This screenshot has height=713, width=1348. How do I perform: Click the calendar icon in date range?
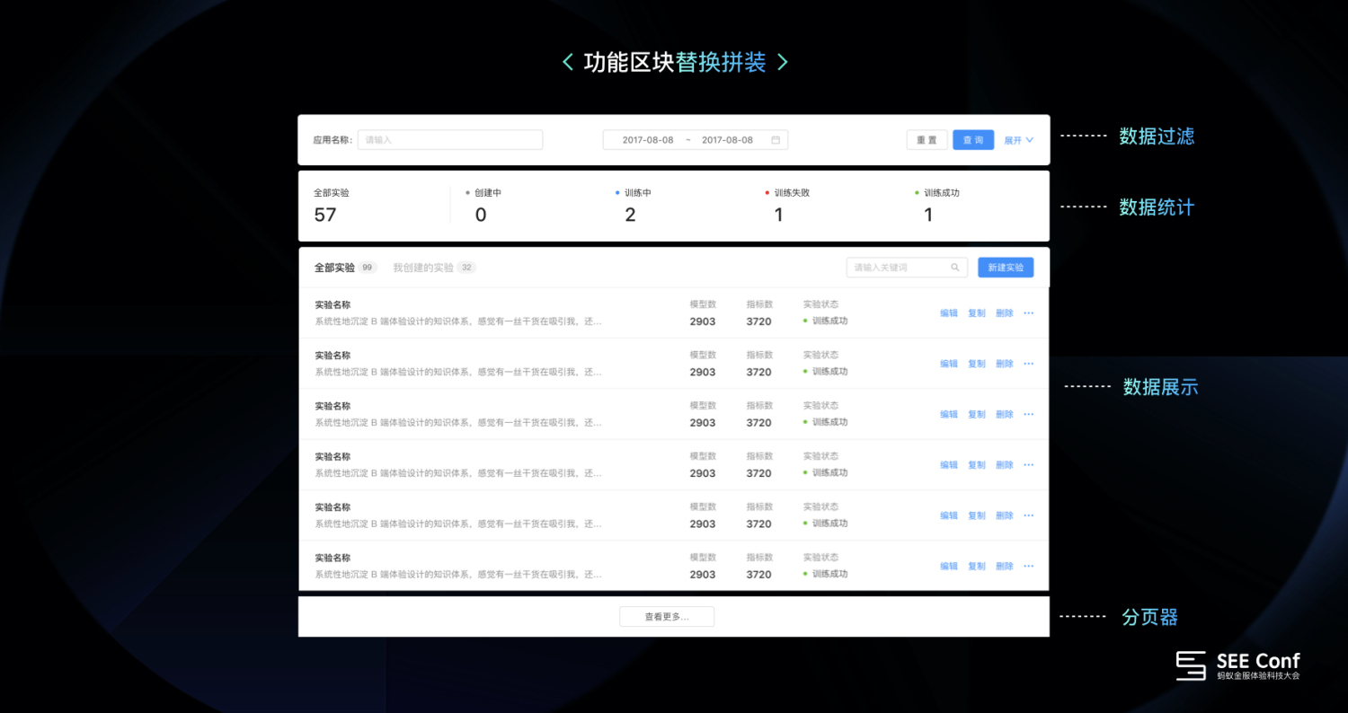(776, 140)
